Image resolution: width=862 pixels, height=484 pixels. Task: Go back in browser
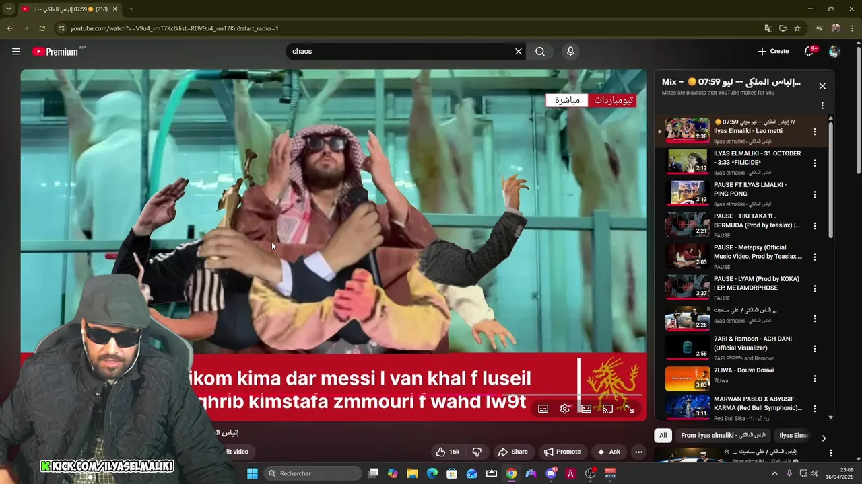click(x=9, y=28)
